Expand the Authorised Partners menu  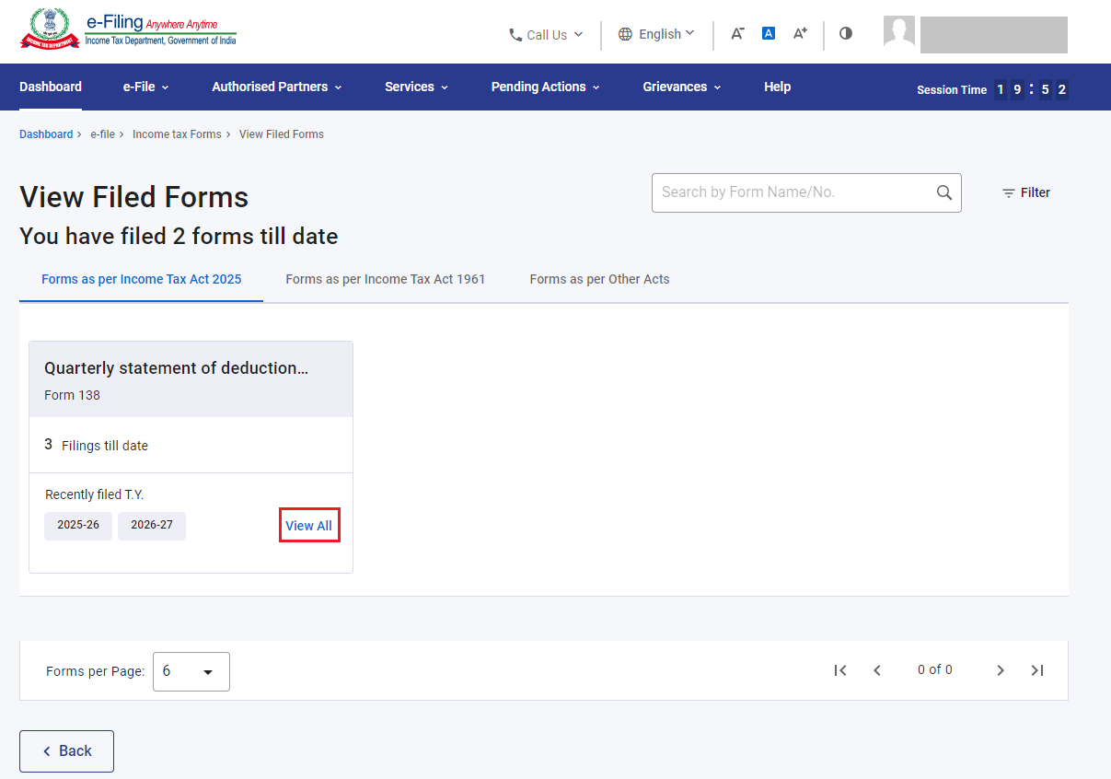pyautogui.click(x=276, y=87)
